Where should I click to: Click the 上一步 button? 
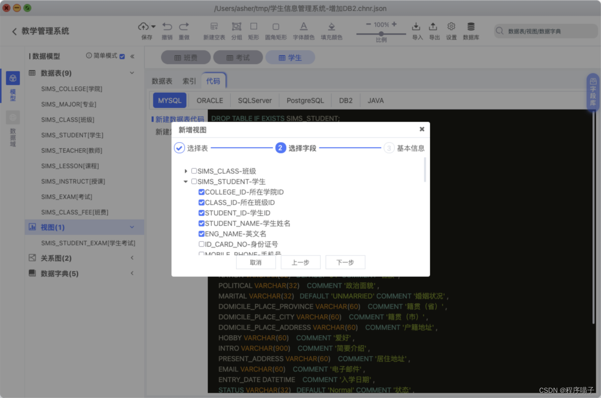(300, 262)
